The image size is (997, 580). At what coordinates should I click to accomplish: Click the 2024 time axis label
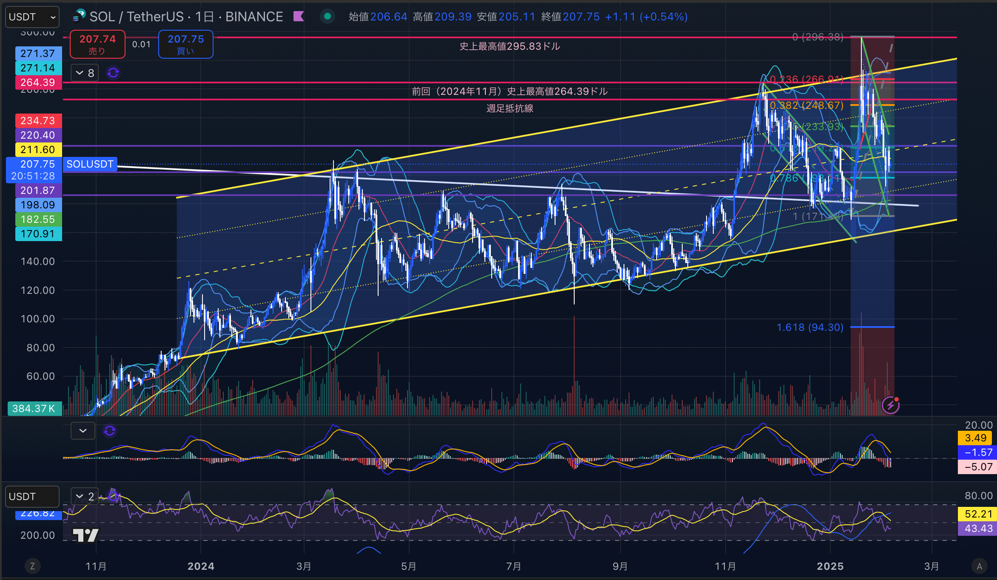click(x=201, y=566)
